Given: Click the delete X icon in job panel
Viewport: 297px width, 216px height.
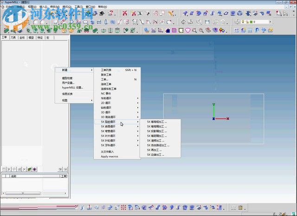Looking at the screenshot, I should [x=9, y=169].
